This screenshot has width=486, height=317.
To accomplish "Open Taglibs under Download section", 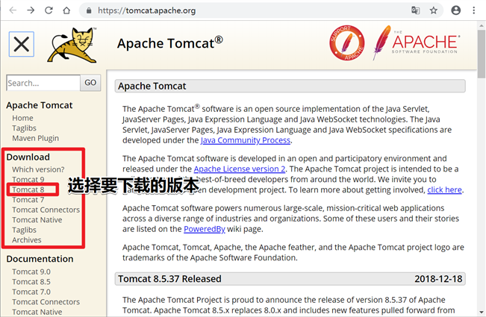I will [x=24, y=230].
